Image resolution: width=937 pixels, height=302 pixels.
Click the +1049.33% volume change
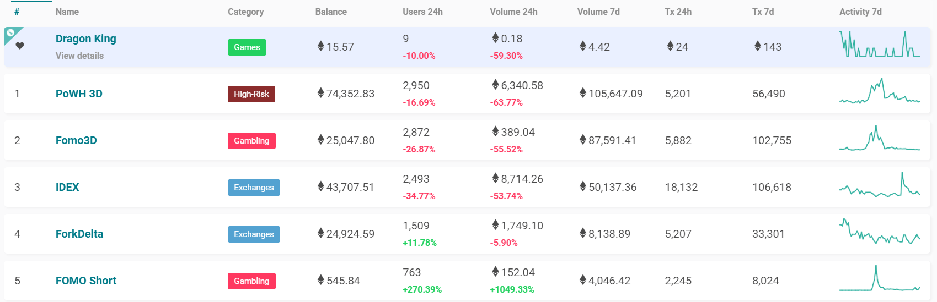coord(512,289)
